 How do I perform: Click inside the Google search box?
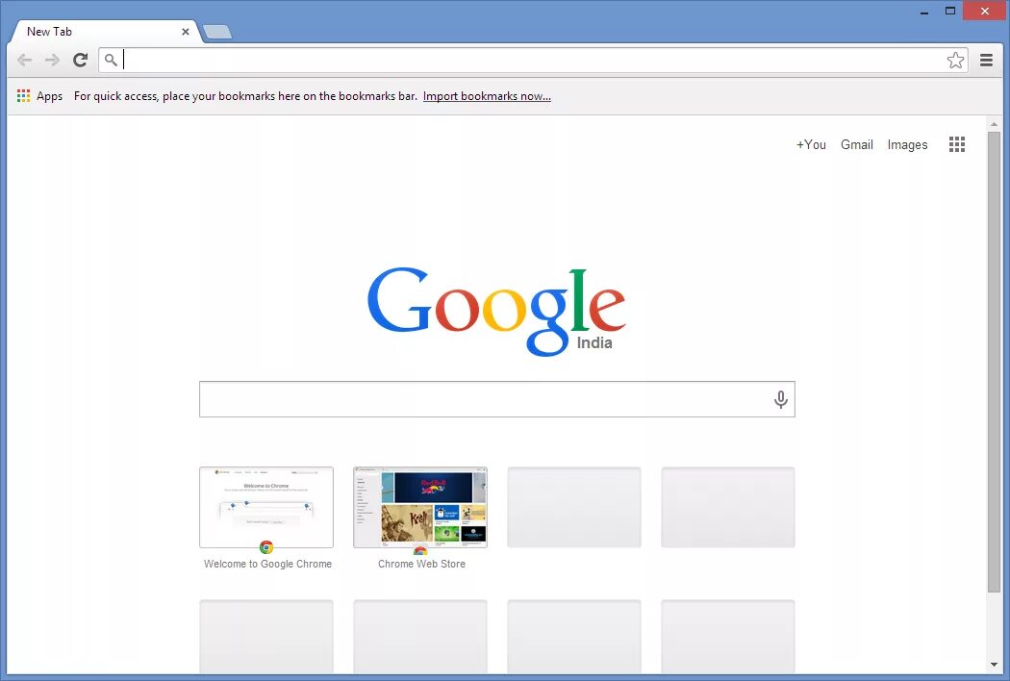pyautogui.click(x=481, y=398)
